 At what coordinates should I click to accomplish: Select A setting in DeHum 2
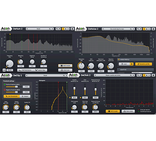[x=63, y=29]
